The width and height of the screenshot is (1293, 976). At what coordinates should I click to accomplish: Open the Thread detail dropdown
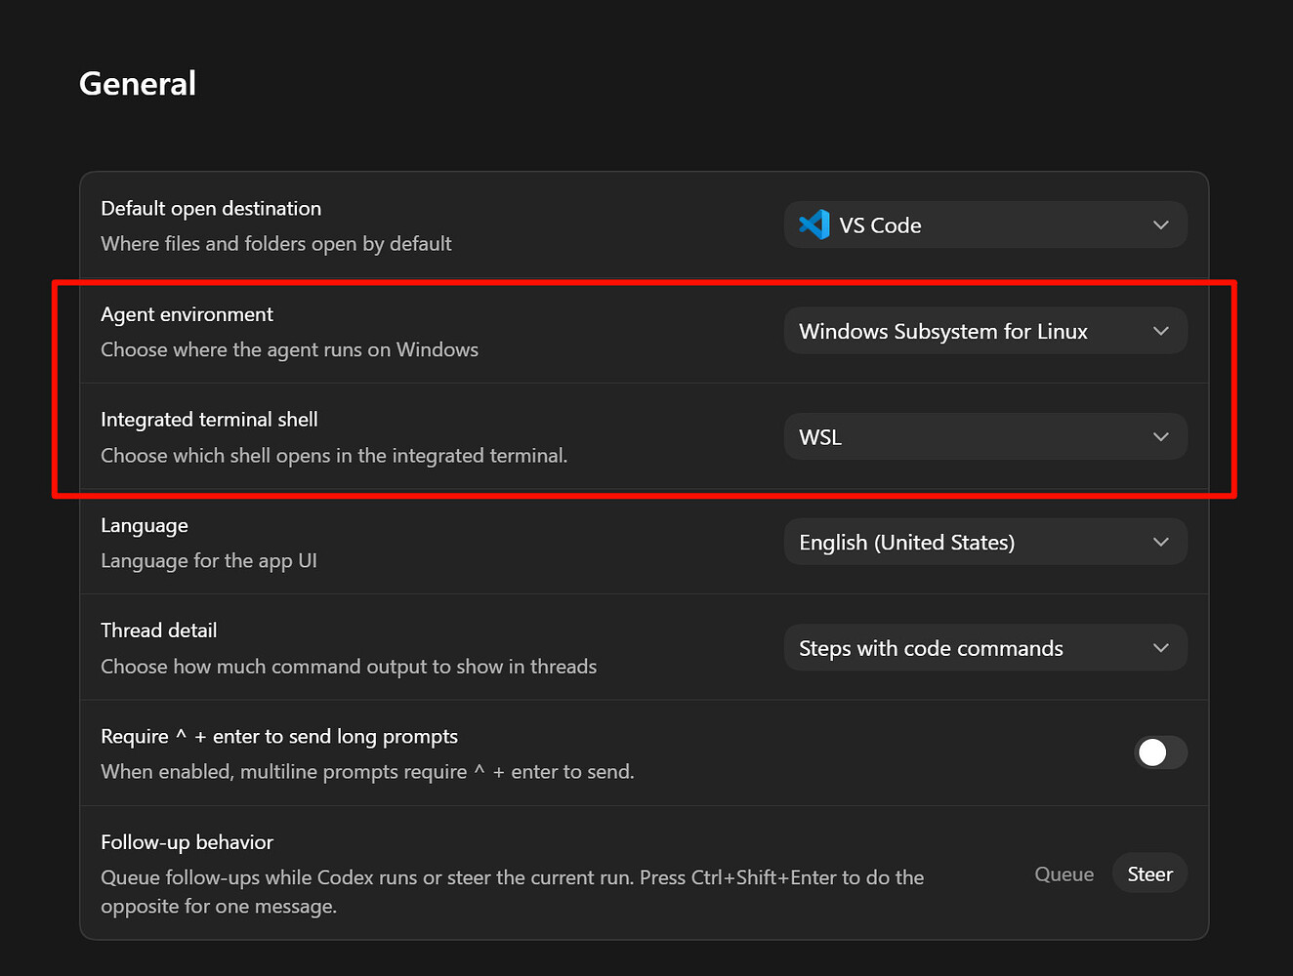point(985,648)
